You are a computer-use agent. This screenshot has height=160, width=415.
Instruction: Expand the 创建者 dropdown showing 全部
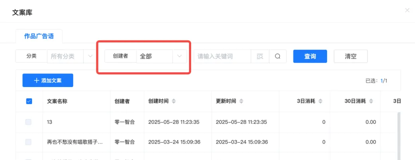click(161, 56)
